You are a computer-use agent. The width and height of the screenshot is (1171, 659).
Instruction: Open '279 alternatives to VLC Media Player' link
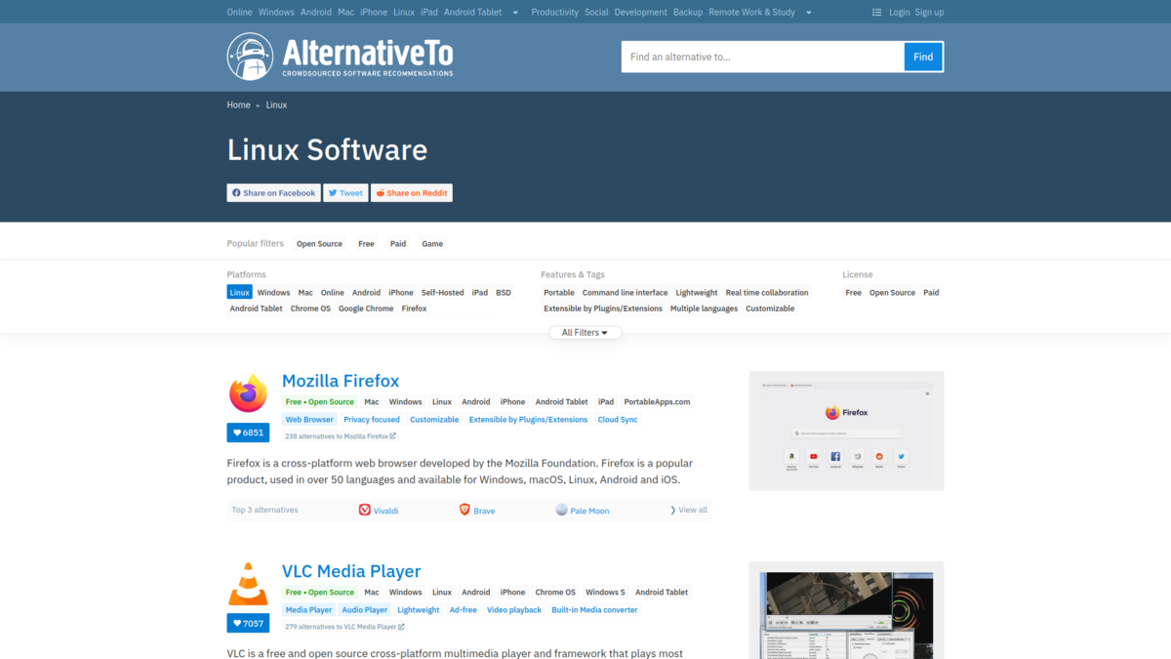tap(344, 627)
